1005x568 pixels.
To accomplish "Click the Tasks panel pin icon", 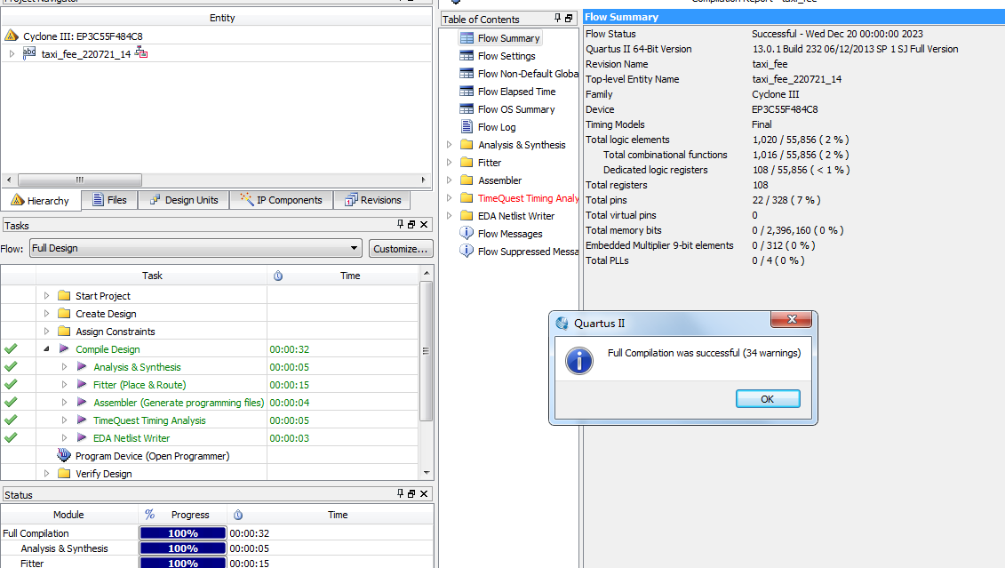I will tap(401, 224).
